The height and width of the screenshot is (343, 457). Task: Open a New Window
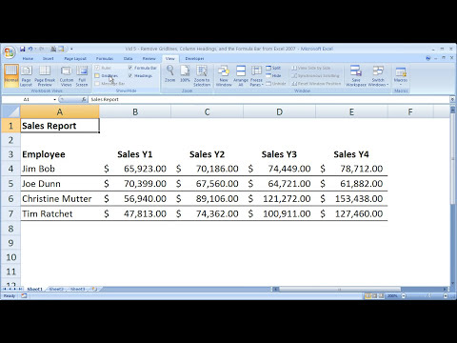[x=224, y=75]
